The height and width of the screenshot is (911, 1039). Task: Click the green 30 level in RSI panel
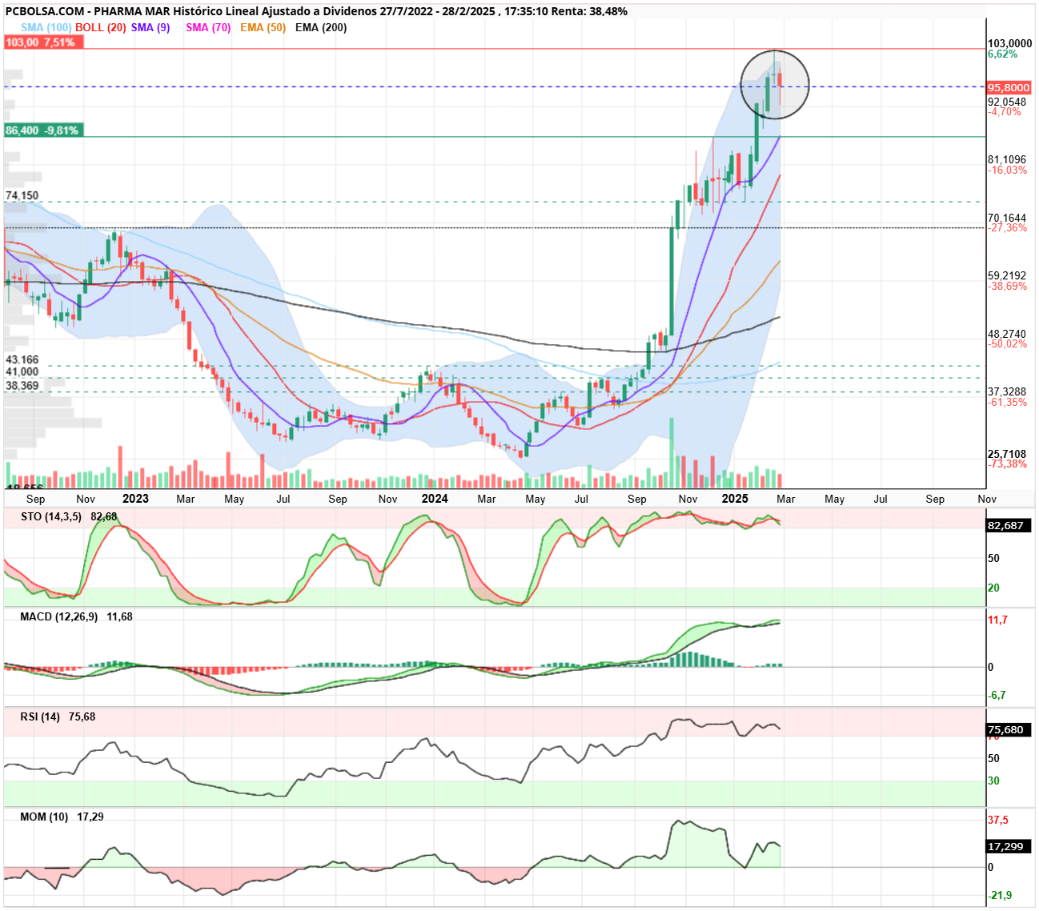click(x=993, y=781)
